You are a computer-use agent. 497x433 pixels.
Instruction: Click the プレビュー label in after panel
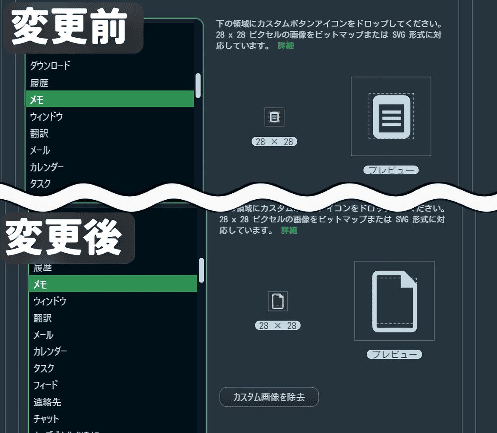pos(394,354)
